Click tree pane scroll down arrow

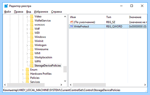65,81
